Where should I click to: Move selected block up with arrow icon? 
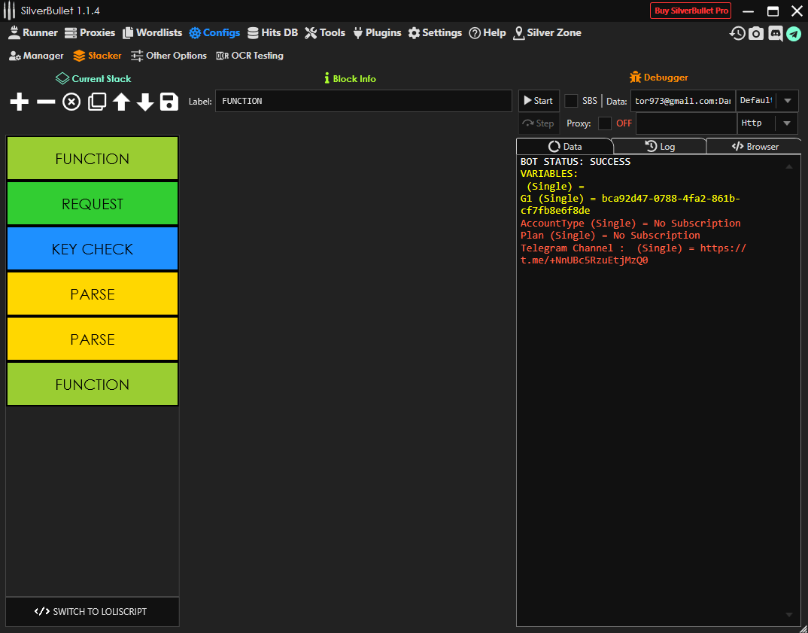(x=122, y=102)
